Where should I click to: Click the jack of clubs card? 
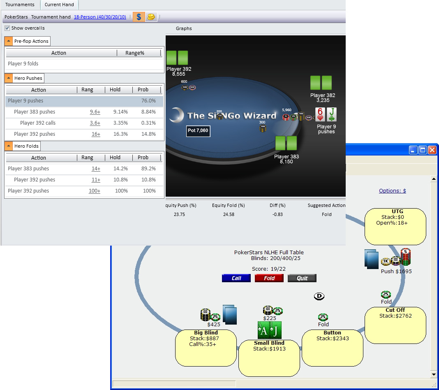point(331,115)
